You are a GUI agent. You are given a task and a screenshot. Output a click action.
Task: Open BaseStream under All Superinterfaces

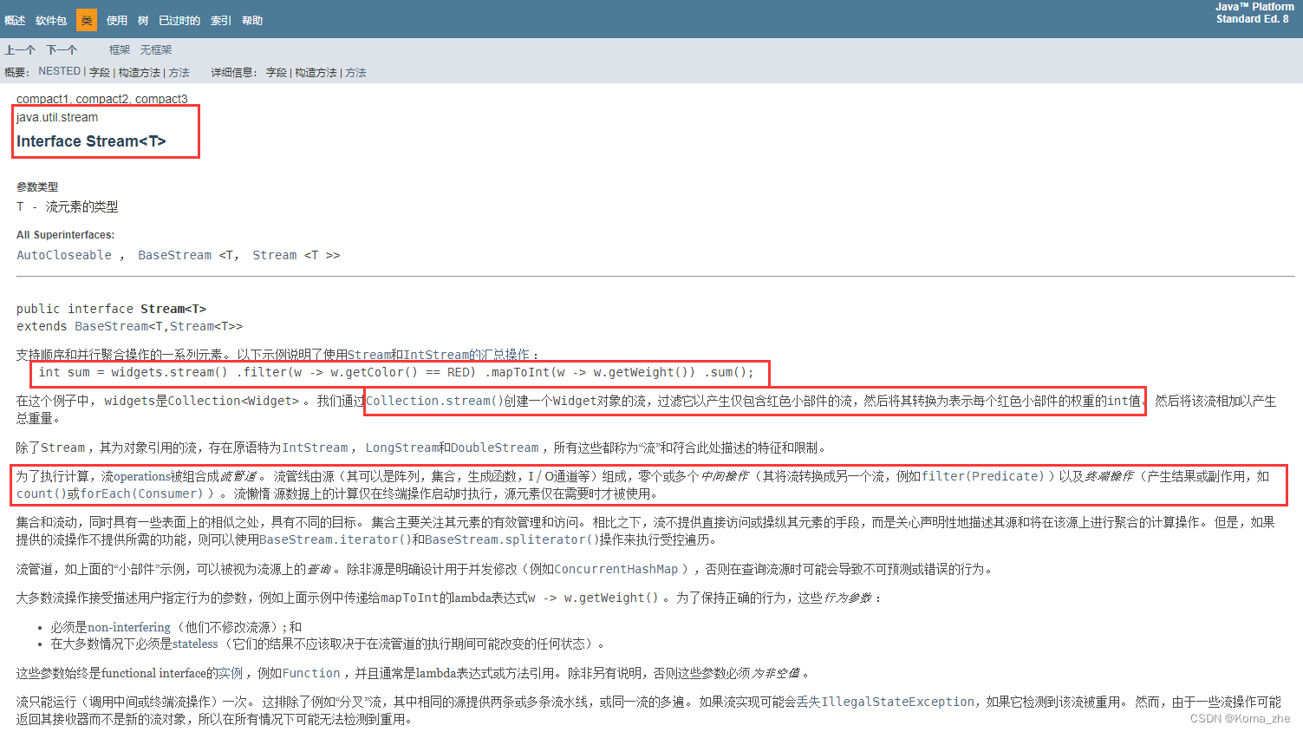pyautogui.click(x=174, y=255)
